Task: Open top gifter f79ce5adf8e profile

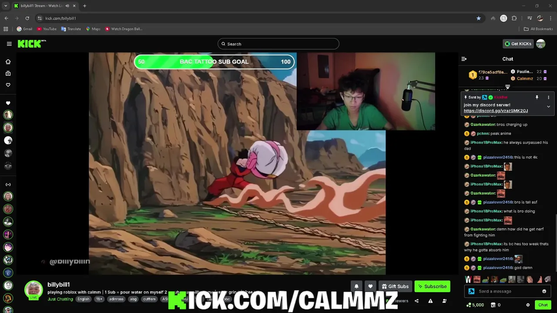Action: (492, 72)
